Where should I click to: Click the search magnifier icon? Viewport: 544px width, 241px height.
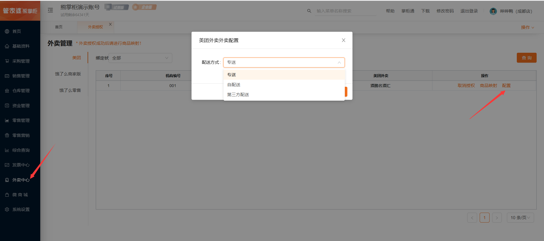pyautogui.click(x=309, y=11)
